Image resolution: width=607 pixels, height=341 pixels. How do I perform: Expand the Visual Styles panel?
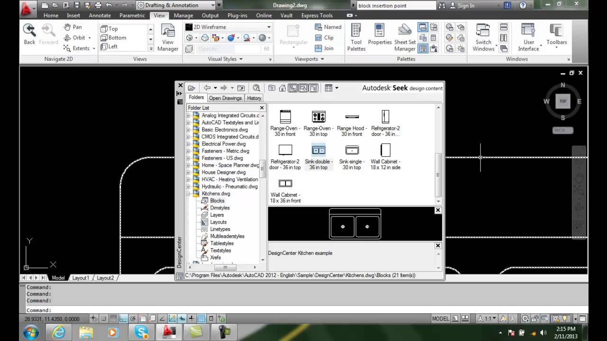click(x=225, y=59)
